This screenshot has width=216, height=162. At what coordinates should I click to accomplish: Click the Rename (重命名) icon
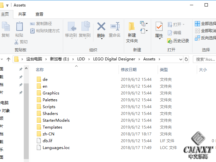(x=115, y=27)
